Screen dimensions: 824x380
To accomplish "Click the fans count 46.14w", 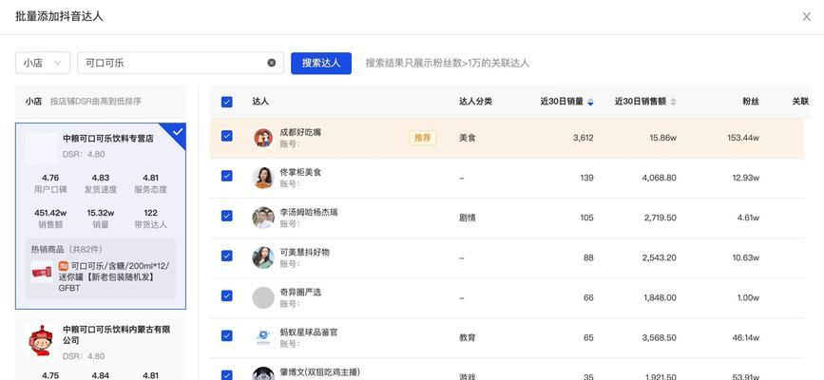I will [x=746, y=337].
